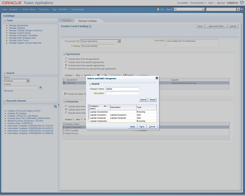
Task: Collapse the left Search panel
Action: click(5, 73)
